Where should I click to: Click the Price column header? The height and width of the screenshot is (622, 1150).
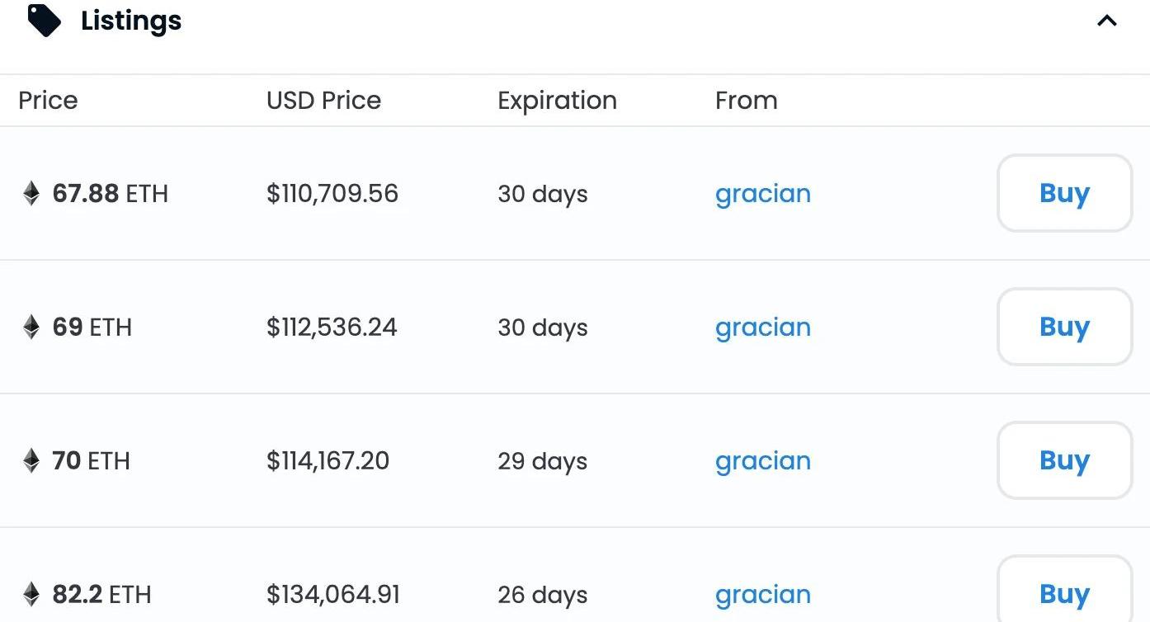48,101
